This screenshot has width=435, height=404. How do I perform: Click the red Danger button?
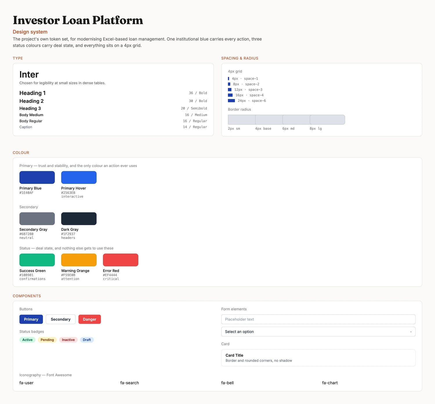[x=90, y=319]
